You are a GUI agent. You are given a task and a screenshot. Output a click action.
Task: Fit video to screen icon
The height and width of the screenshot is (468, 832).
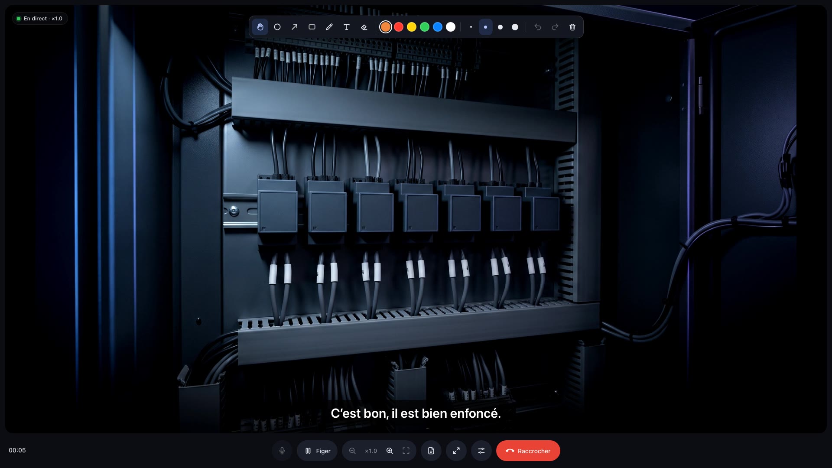[x=406, y=451]
